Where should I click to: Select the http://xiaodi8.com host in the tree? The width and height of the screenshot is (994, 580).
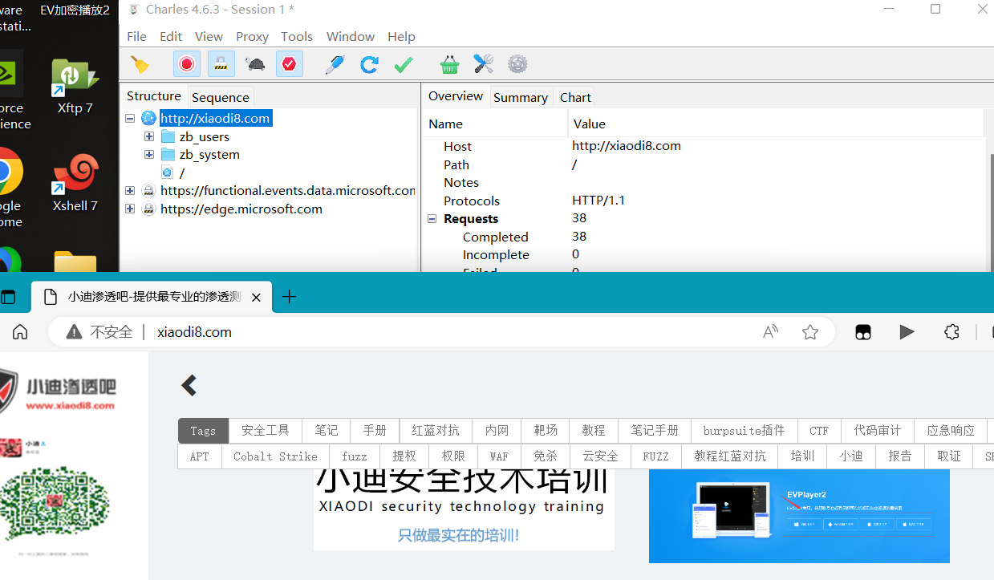pyautogui.click(x=215, y=118)
